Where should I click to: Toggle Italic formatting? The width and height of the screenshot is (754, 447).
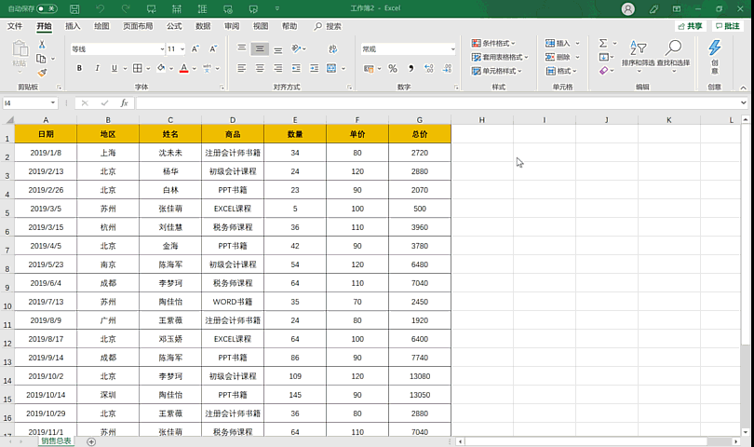coord(97,68)
